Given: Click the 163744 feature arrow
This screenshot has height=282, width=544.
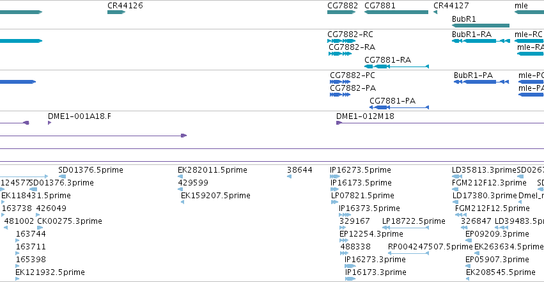Looking at the screenshot, I should click(x=17, y=240).
